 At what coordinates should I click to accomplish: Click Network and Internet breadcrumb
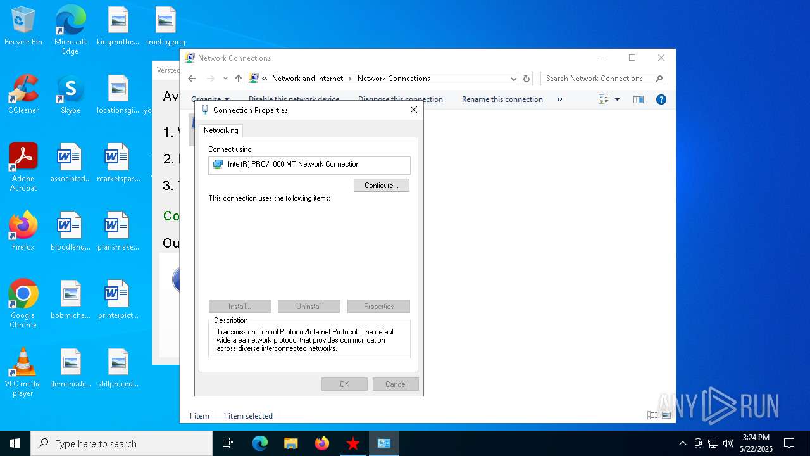coord(308,79)
